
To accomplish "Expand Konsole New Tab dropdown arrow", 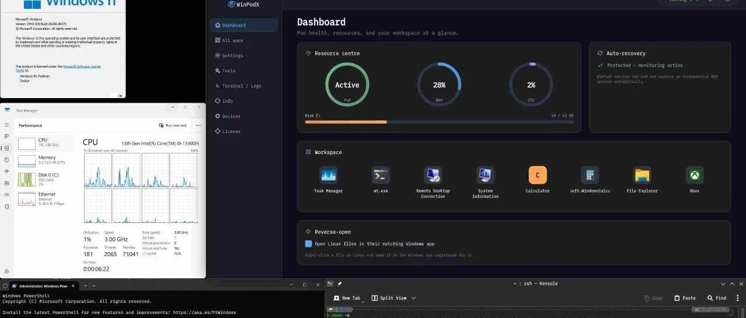I will click(x=363, y=301).
